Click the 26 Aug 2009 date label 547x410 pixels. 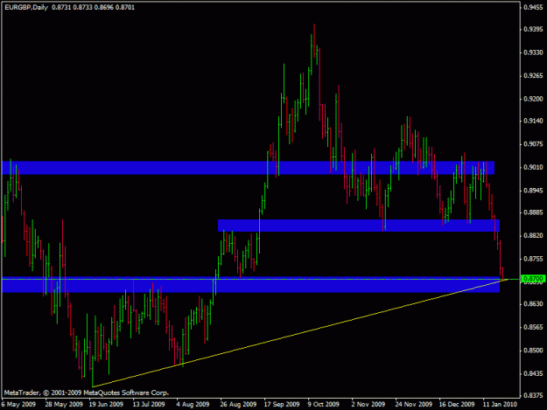238,405
